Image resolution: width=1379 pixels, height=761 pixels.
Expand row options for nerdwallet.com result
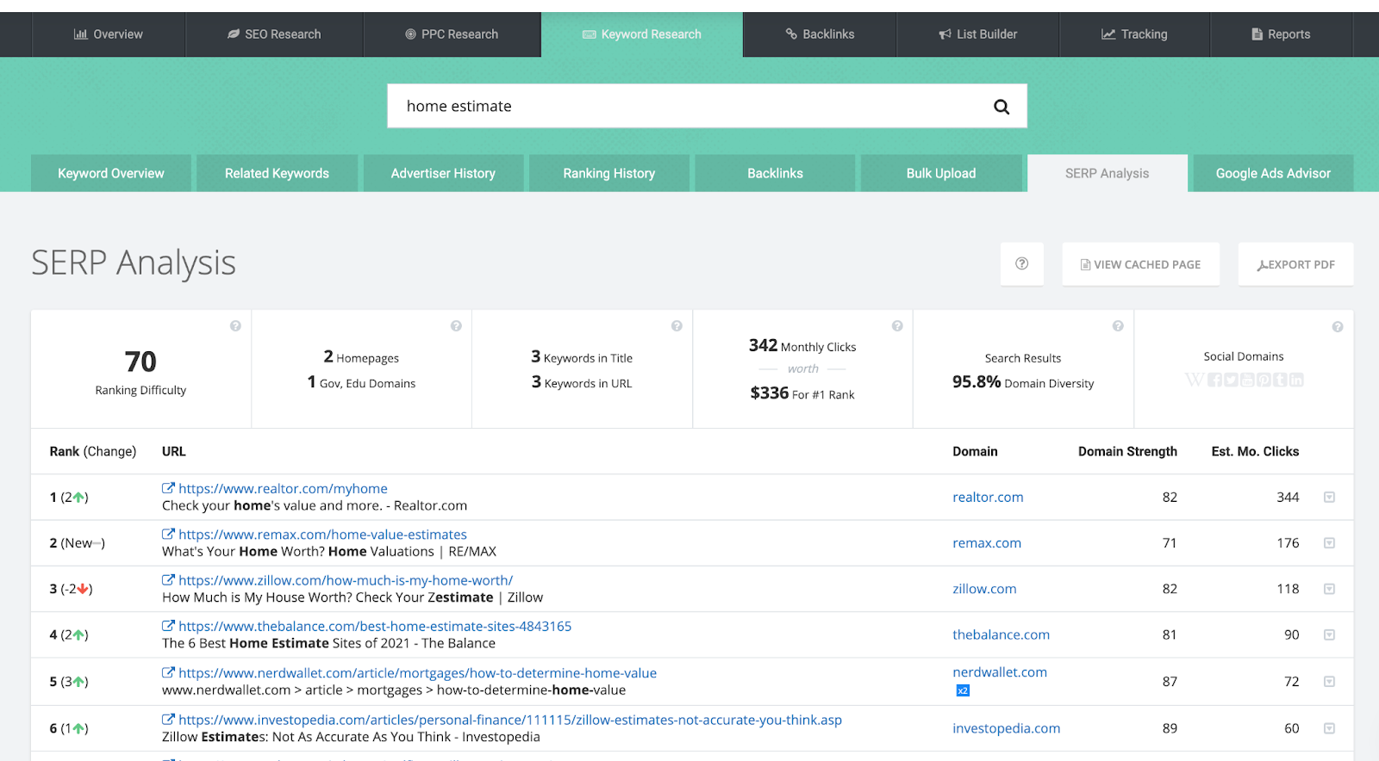(x=1329, y=682)
